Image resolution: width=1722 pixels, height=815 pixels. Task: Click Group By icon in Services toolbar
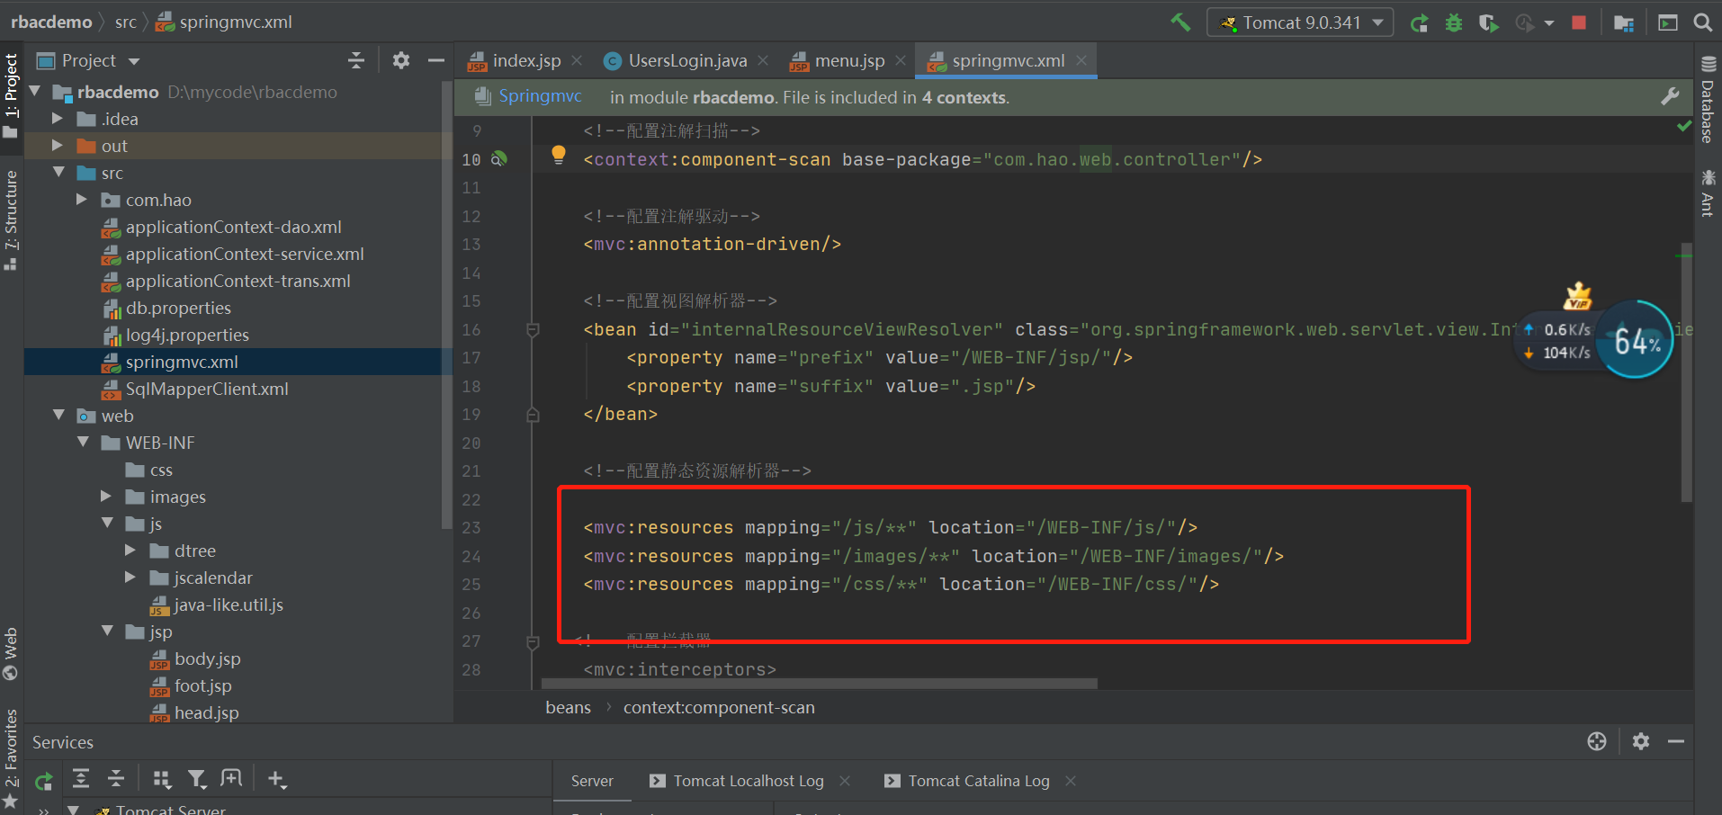pyautogui.click(x=162, y=779)
